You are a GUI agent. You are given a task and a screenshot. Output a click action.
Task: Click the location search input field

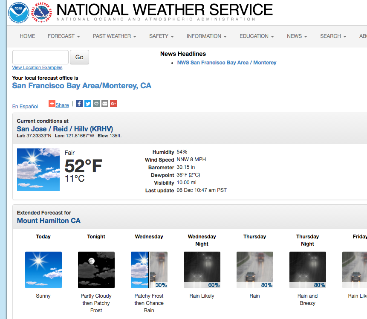[40, 57]
